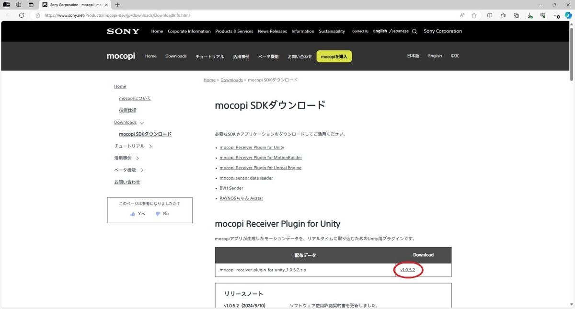Screen dimensions: 575x309
Task: Open Browser essentials heart icon
Action: pos(542,15)
